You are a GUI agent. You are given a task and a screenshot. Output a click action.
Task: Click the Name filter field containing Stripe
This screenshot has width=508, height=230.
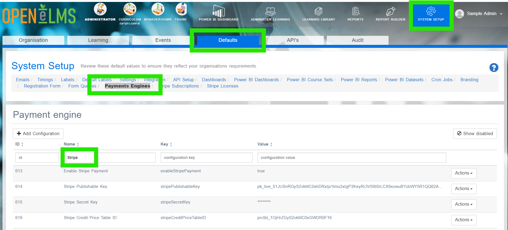[110, 158]
